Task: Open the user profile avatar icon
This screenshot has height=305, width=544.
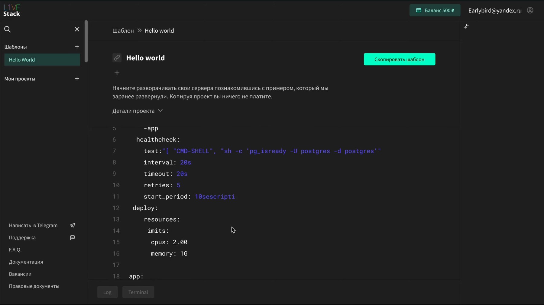Action: tap(530, 10)
